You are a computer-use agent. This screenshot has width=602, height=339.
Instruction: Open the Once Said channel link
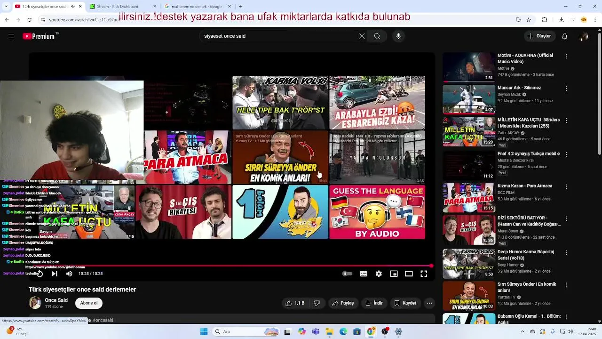[56, 300]
